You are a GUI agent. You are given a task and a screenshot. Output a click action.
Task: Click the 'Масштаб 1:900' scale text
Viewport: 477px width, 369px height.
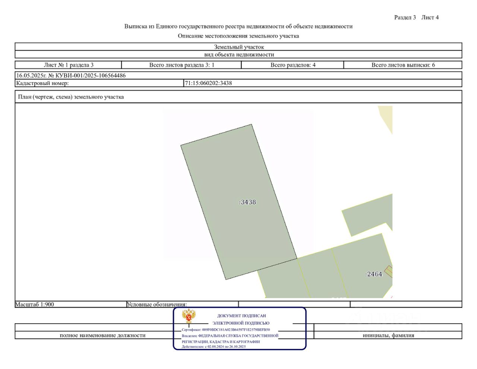coord(35,305)
